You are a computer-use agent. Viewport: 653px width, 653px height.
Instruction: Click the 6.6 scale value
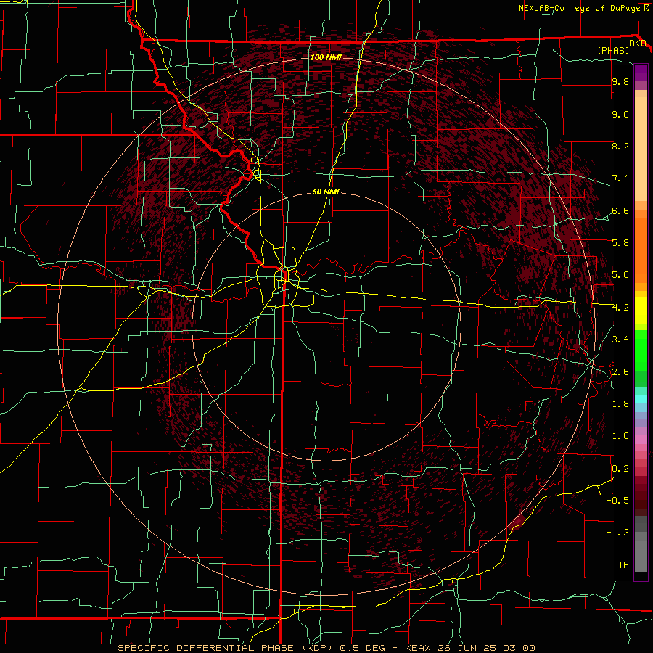[x=620, y=210]
